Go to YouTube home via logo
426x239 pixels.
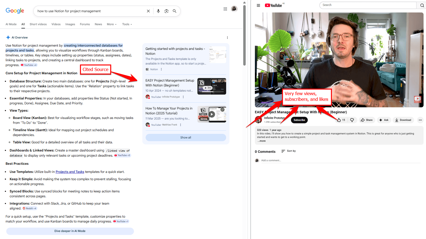pos(274,5)
